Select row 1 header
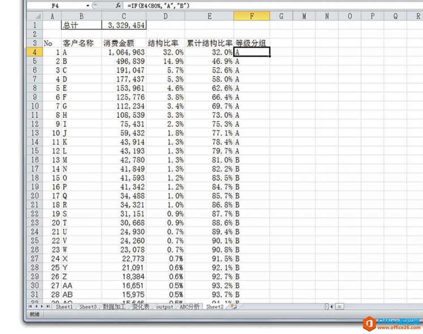This screenshot has height=334, width=423. pos(35,25)
